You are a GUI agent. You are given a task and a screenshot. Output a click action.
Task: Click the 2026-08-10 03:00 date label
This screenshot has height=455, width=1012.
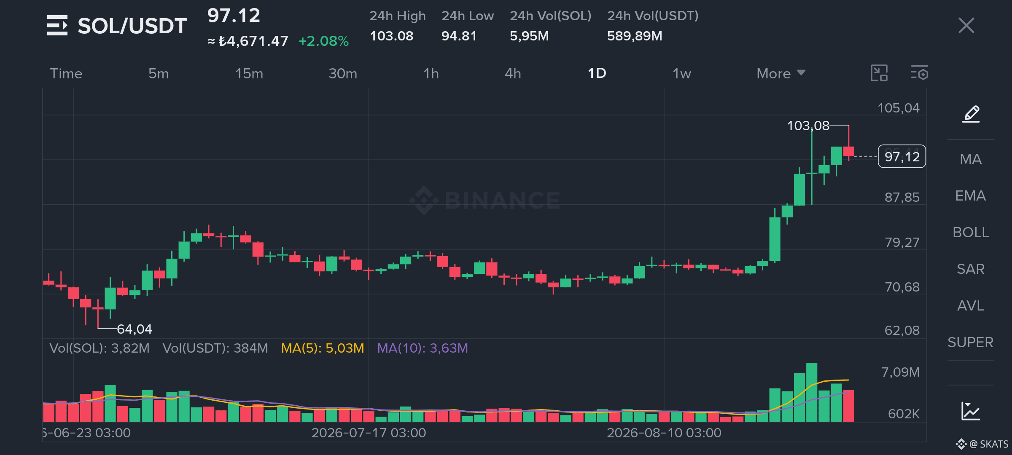pos(664,433)
